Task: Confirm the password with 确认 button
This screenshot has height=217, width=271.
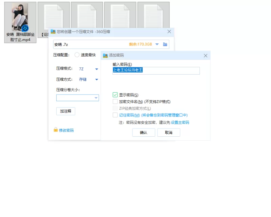Action: (144, 133)
